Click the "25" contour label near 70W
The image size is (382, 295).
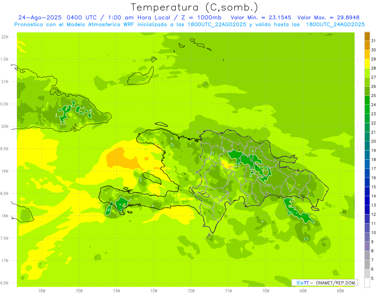(x=265, y=169)
